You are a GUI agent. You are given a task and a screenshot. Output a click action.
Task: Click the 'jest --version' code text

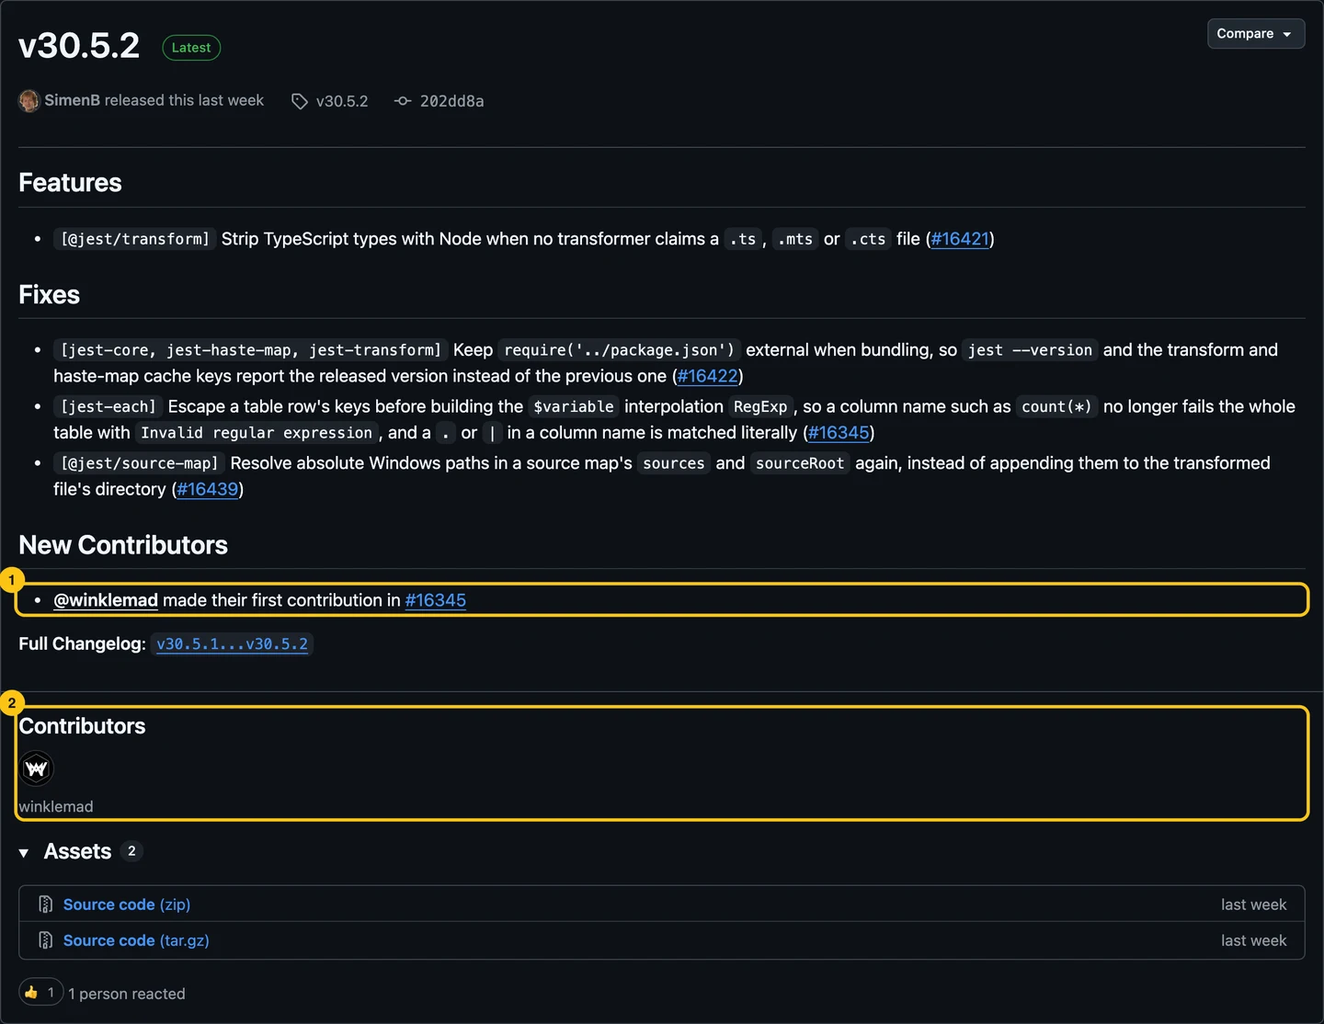(x=1030, y=350)
